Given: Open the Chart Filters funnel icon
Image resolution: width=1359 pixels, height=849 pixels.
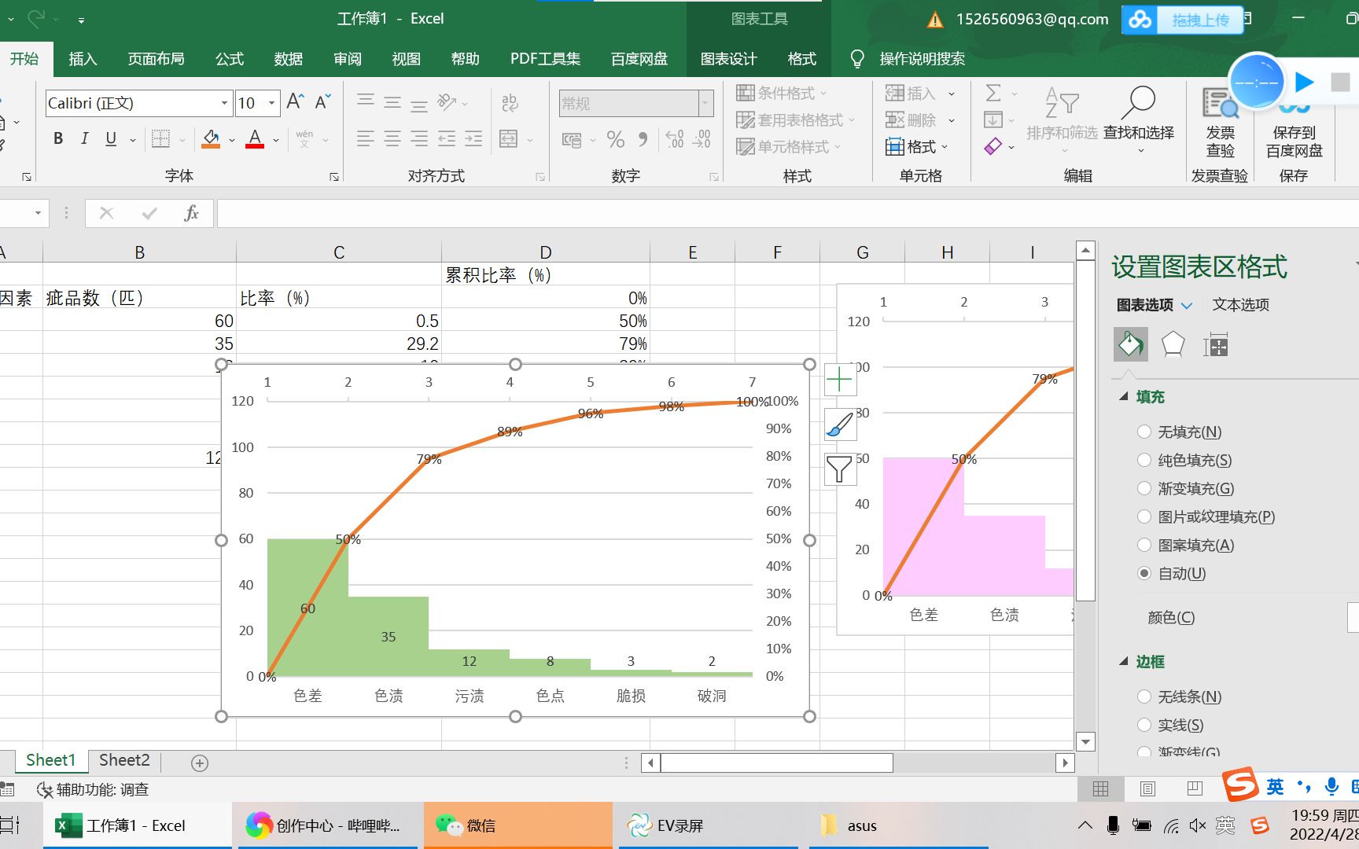Looking at the screenshot, I should click(840, 469).
